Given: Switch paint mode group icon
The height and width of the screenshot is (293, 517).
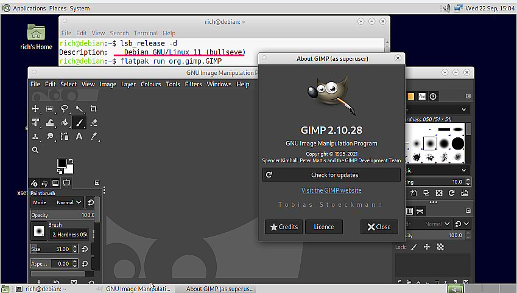Looking at the screenshot, I should (x=91, y=202).
